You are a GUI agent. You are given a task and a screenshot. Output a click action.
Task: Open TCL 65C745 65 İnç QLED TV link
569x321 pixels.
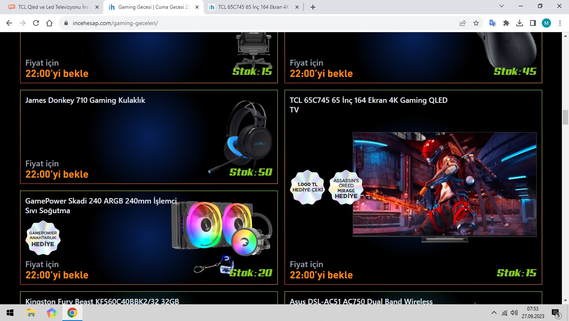369,105
